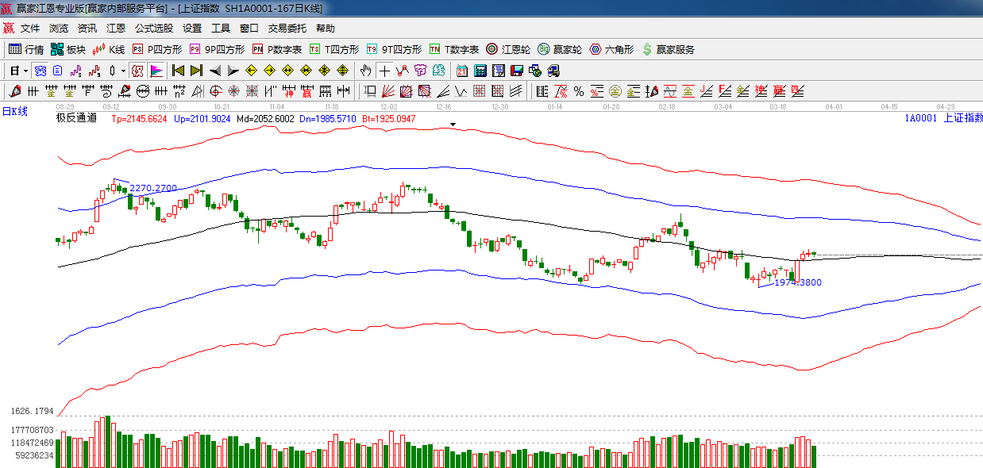983x468 pixels.
Task: Click the P四方形 button
Action: click(x=157, y=49)
